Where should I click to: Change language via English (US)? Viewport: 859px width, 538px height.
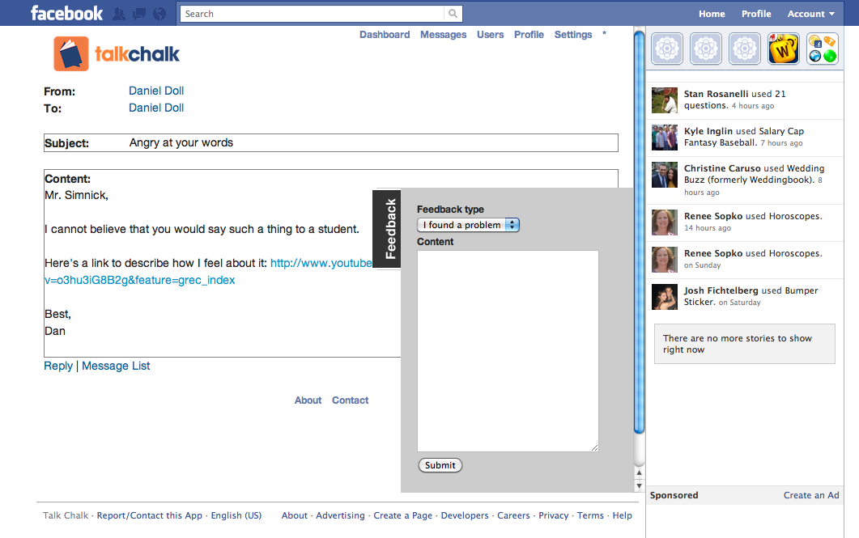pyautogui.click(x=236, y=515)
